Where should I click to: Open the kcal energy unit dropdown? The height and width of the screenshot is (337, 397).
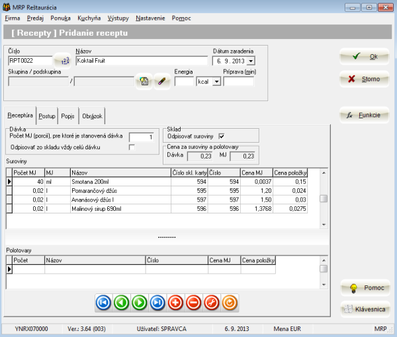pyautogui.click(x=217, y=82)
